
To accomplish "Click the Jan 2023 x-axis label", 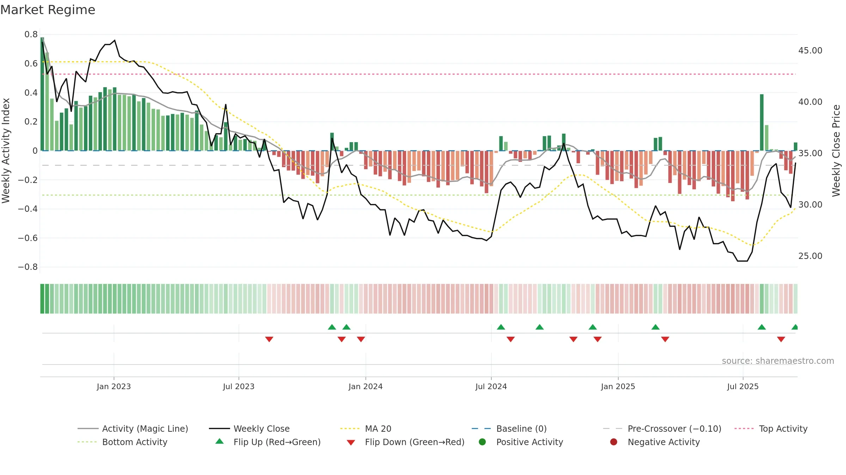I will [114, 386].
